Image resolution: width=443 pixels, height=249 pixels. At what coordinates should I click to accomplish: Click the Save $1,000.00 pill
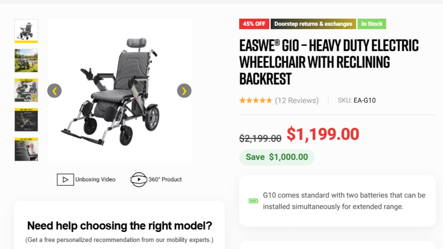click(x=277, y=157)
